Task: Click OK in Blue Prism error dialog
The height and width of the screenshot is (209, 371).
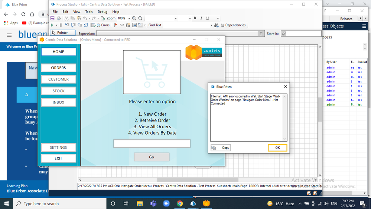Action: (x=277, y=148)
